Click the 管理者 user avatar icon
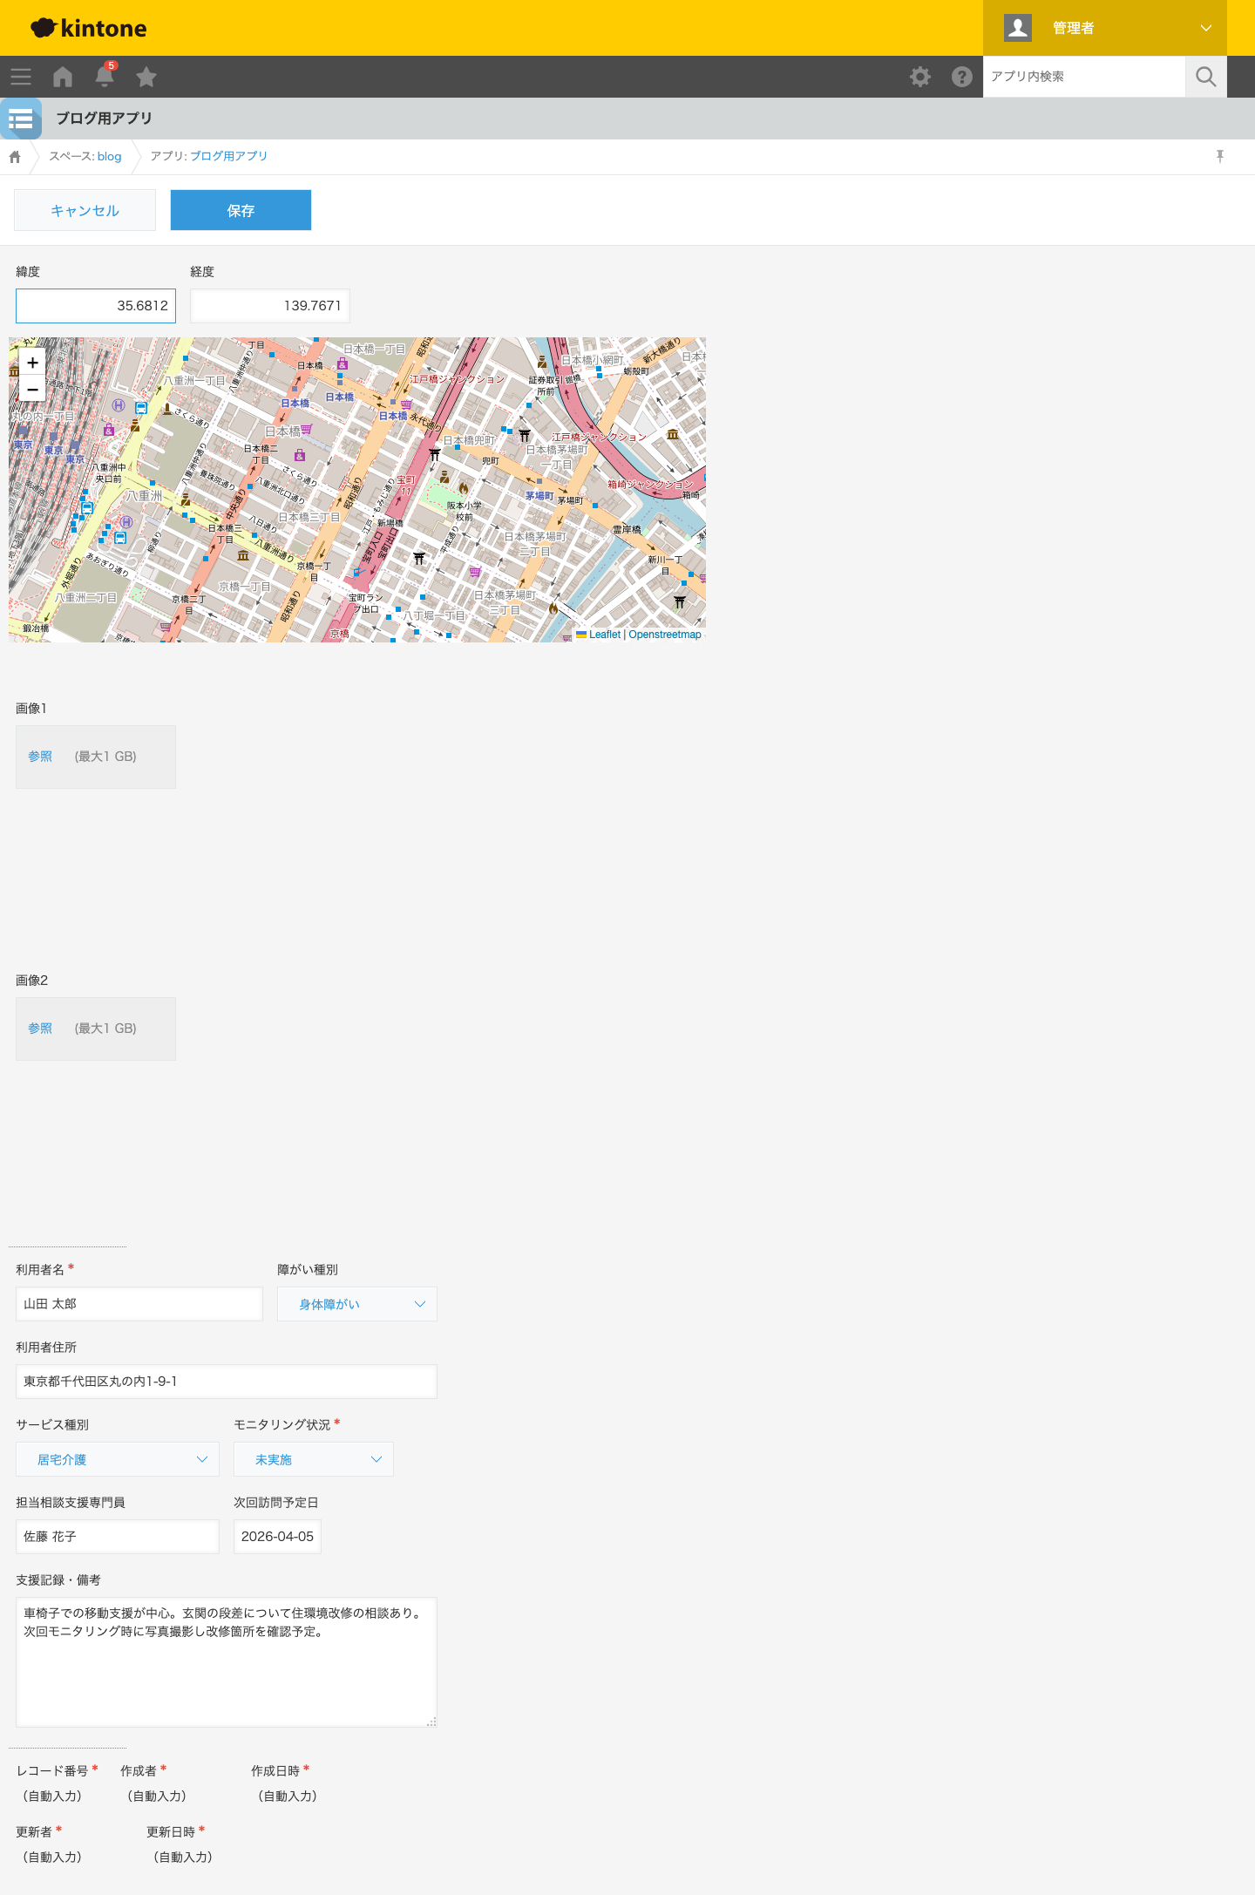1255x1895 pixels. point(1018,28)
